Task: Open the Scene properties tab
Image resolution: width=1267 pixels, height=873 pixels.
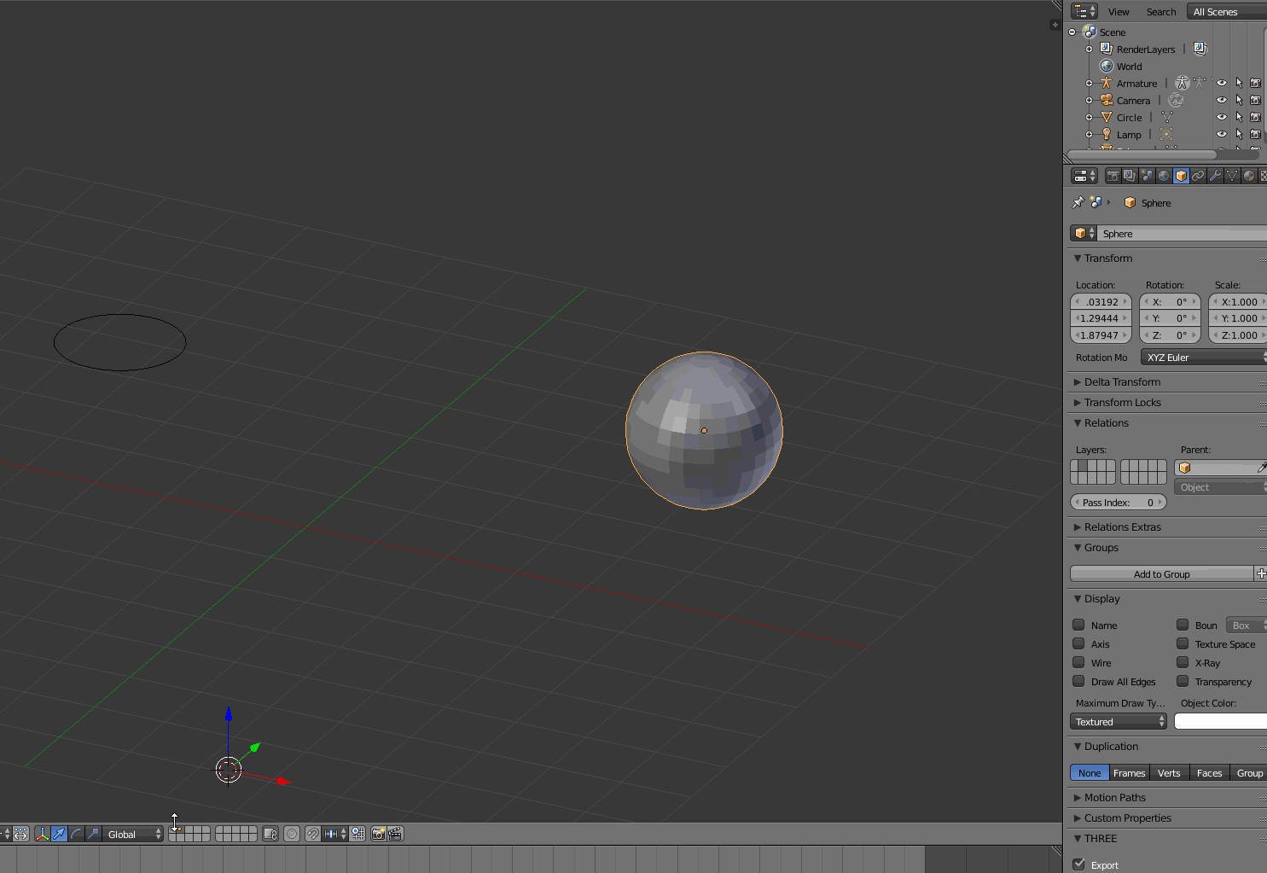Action: [x=1147, y=176]
